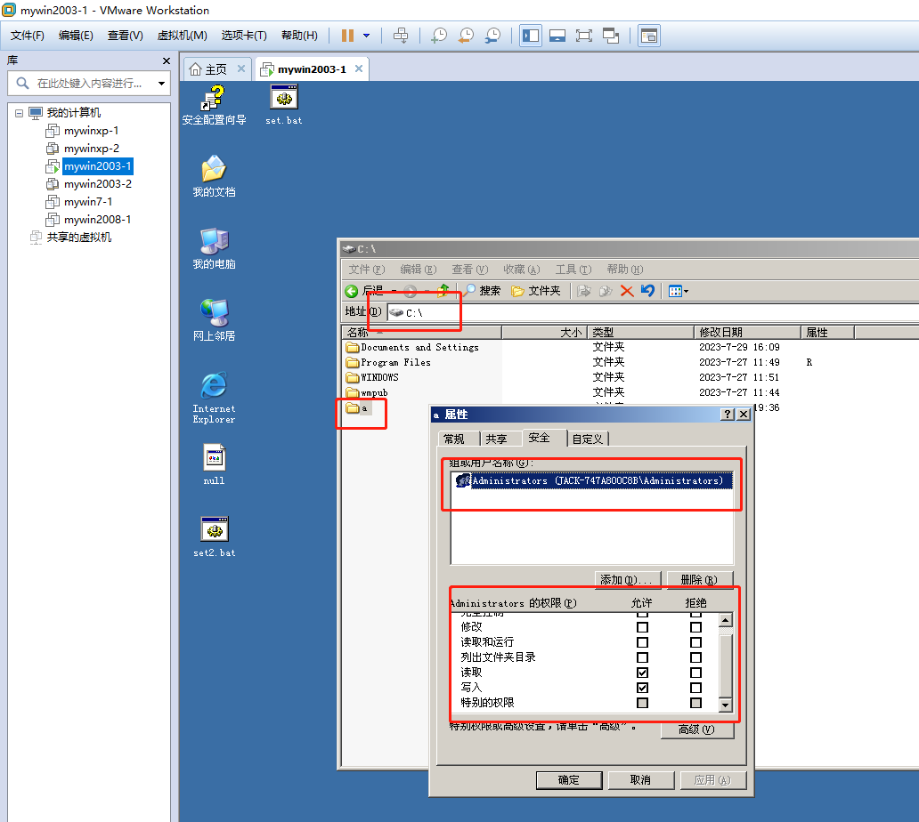The width and height of the screenshot is (919, 822).
Task: Click the blue undo icon in explorer
Action: coord(647,291)
